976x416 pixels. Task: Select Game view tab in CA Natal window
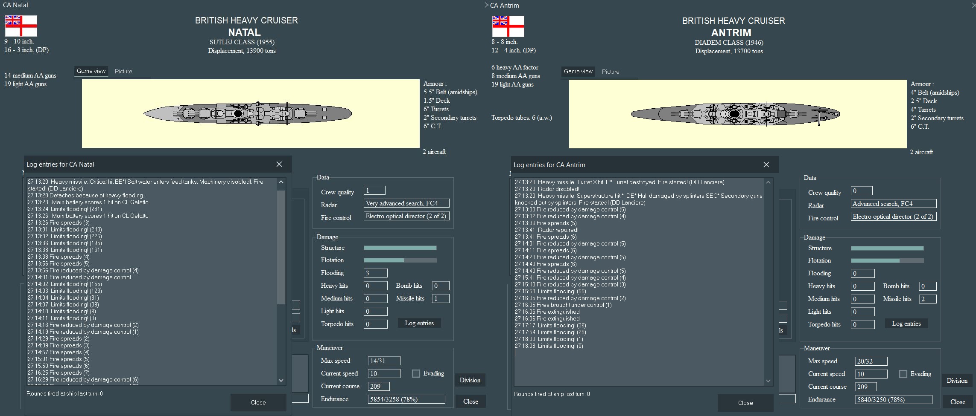pyautogui.click(x=91, y=71)
